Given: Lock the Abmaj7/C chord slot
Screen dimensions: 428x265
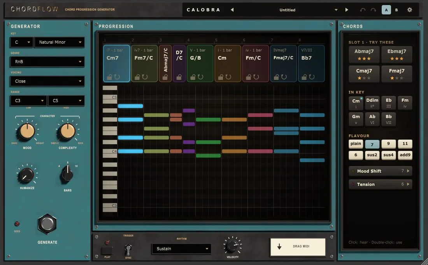Looking at the screenshot, I should (x=165, y=78).
